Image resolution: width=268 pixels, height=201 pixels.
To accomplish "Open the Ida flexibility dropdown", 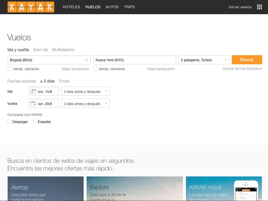I will [85, 91].
